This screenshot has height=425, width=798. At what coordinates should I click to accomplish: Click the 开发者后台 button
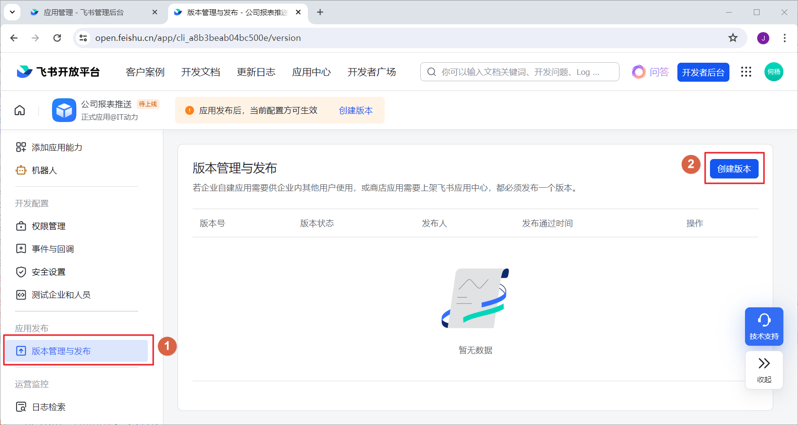pyautogui.click(x=703, y=72)
